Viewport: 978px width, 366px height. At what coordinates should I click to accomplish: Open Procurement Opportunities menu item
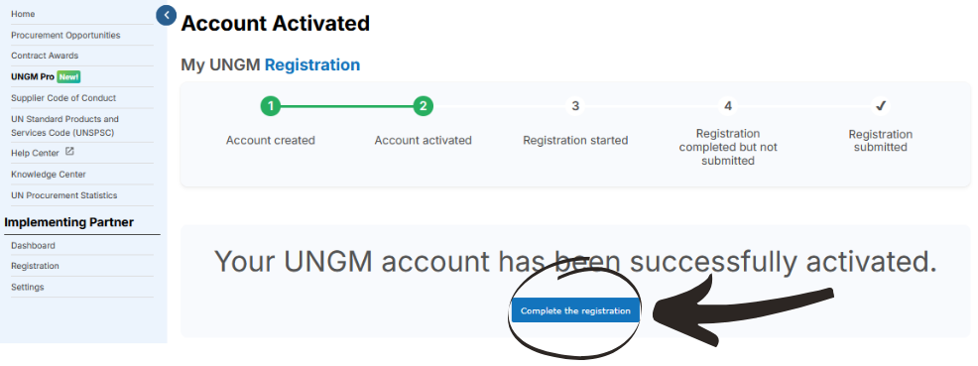click(65, 35)
